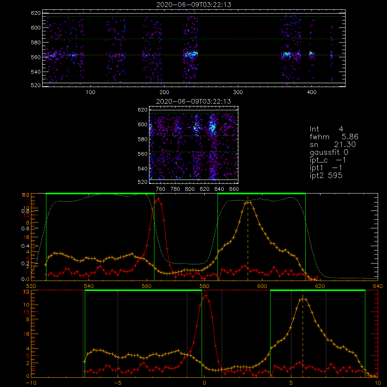Select the 'ipt_c -1' readout
387x387 pixels.
click(328, 161)
